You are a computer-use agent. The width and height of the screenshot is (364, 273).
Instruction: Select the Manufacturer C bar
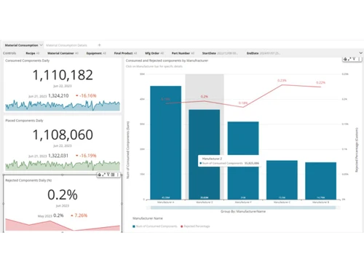[282, 180]
